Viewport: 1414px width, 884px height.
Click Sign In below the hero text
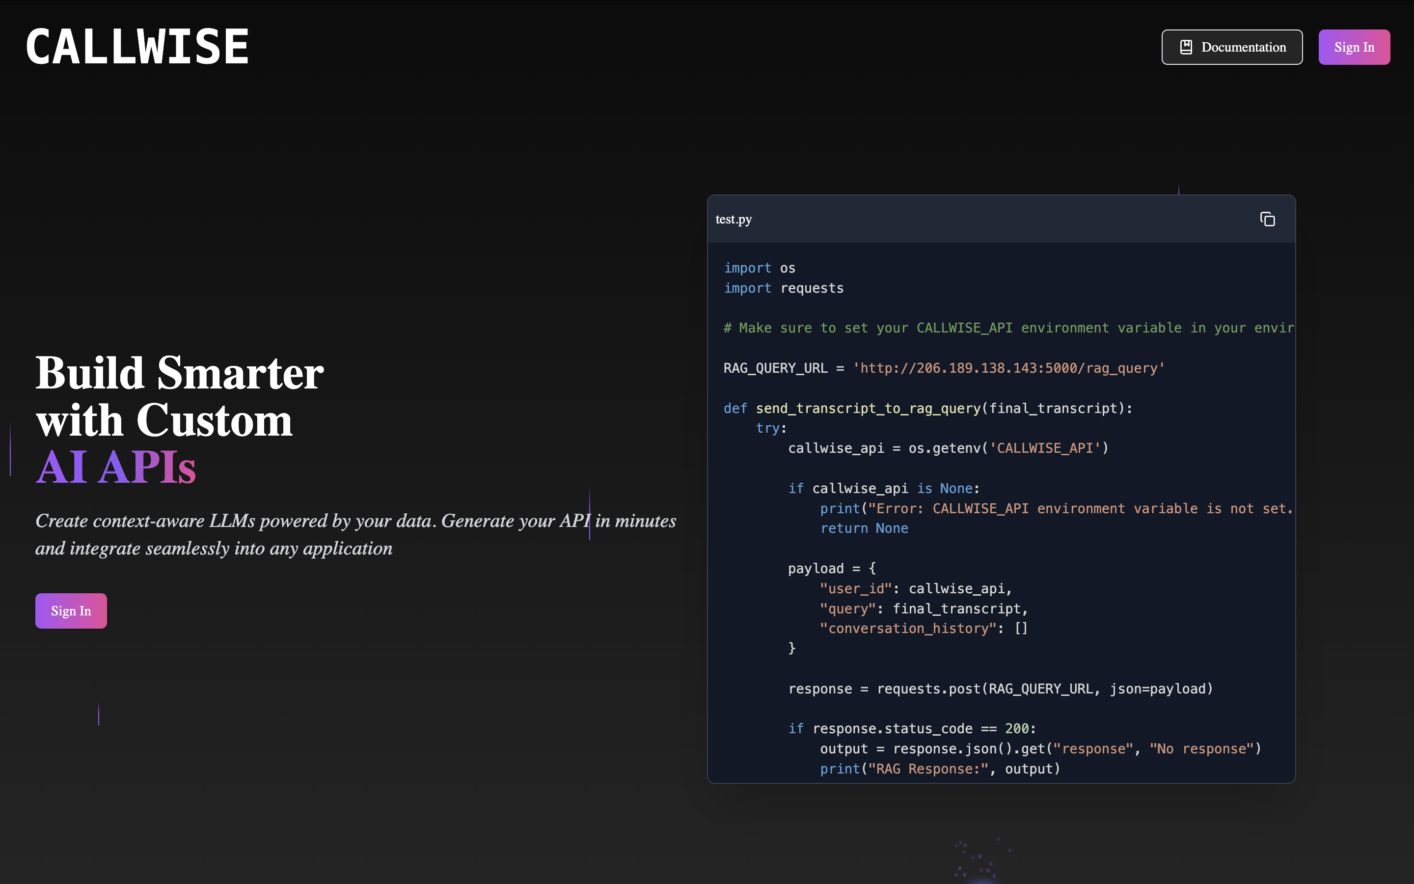(71, 611)
